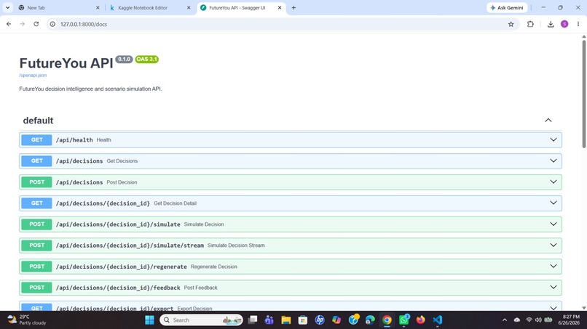Click the GET badge on /api/health
Viewport: 587px width, 329px height.
click(36, 139)
